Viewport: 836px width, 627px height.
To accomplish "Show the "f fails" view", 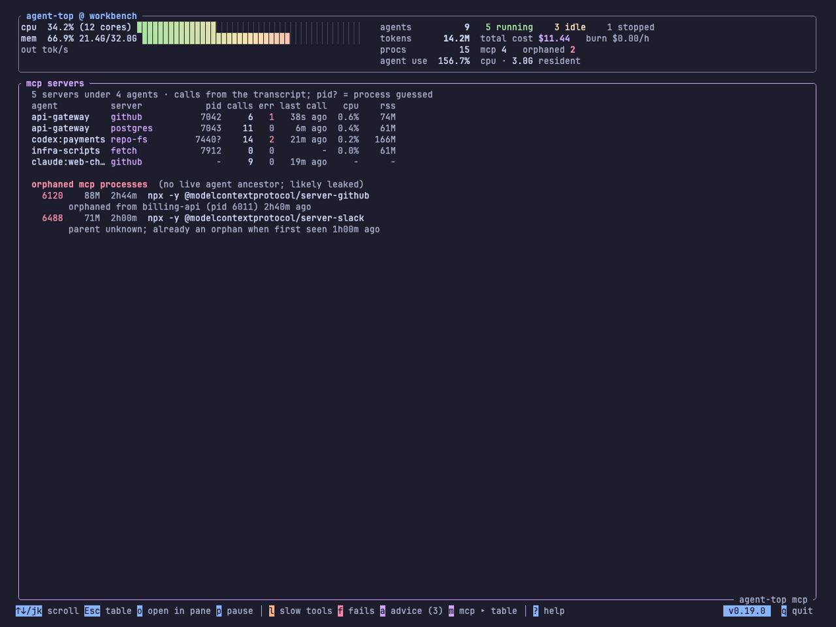I will pos(356,611).
